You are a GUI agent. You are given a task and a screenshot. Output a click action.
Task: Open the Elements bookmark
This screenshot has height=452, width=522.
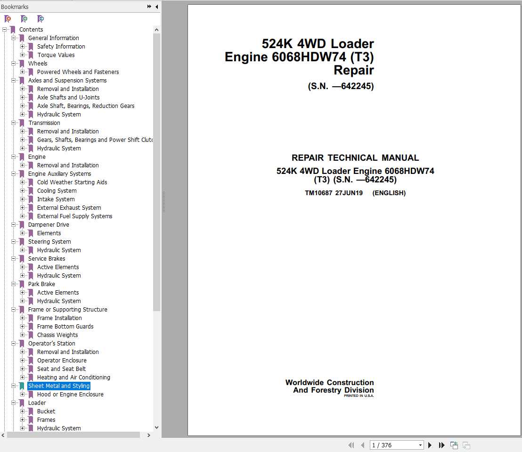tap(49, 233)
